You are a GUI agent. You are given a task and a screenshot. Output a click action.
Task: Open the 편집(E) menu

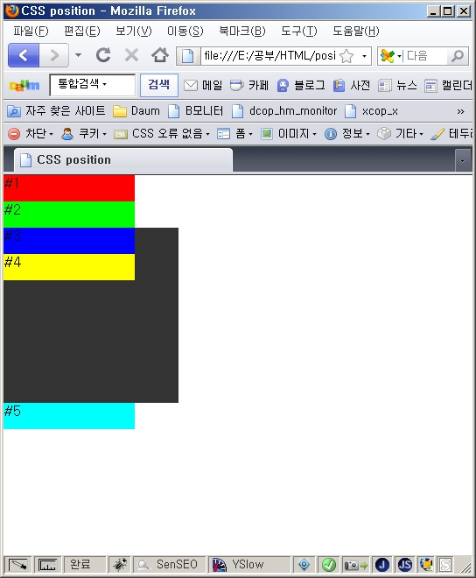(x=81, y=31)
